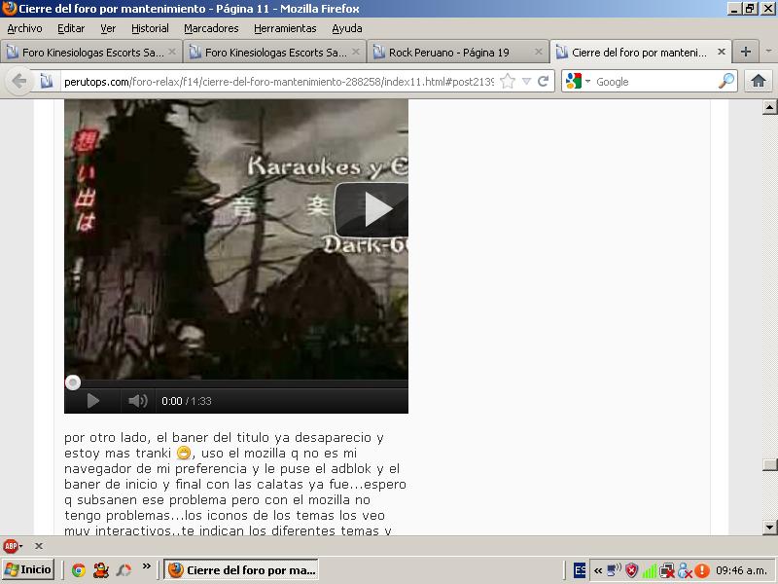Open the Herramientas menu

285,28
